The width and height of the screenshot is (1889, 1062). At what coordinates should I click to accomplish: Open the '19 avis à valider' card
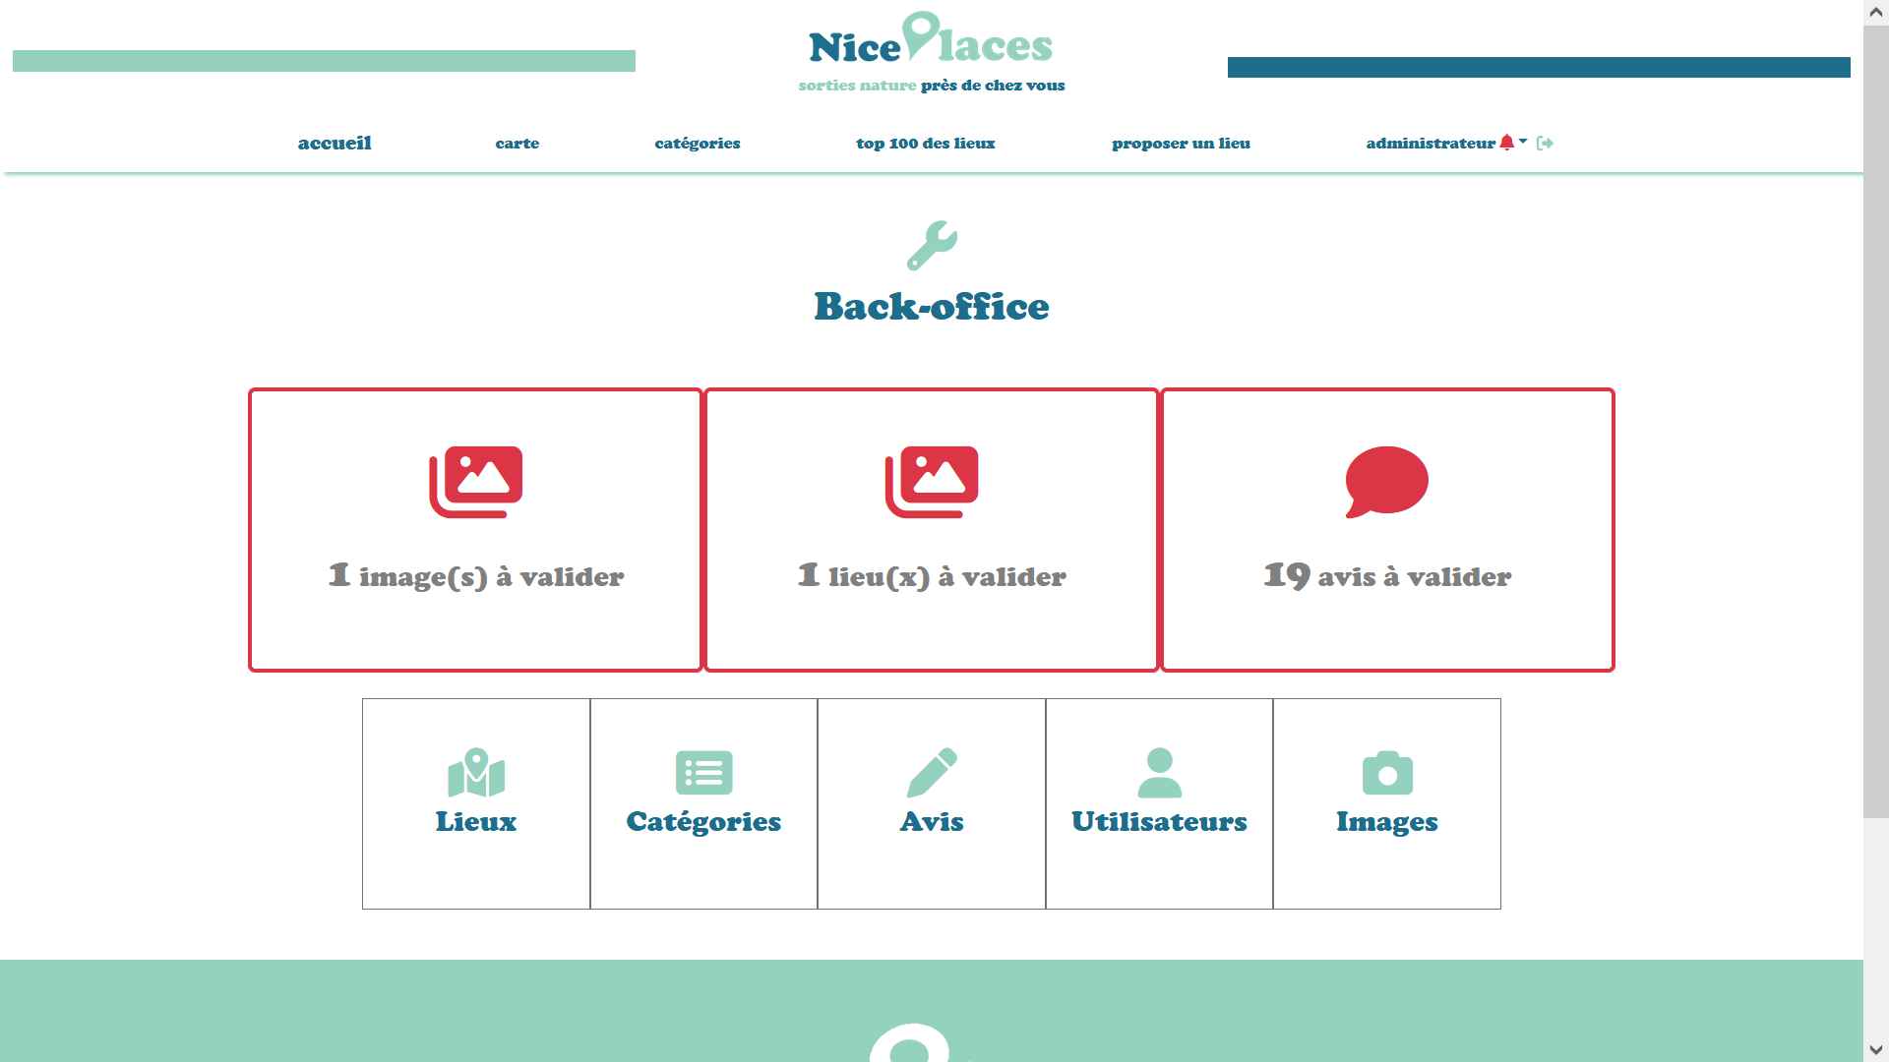[1386, 529]
